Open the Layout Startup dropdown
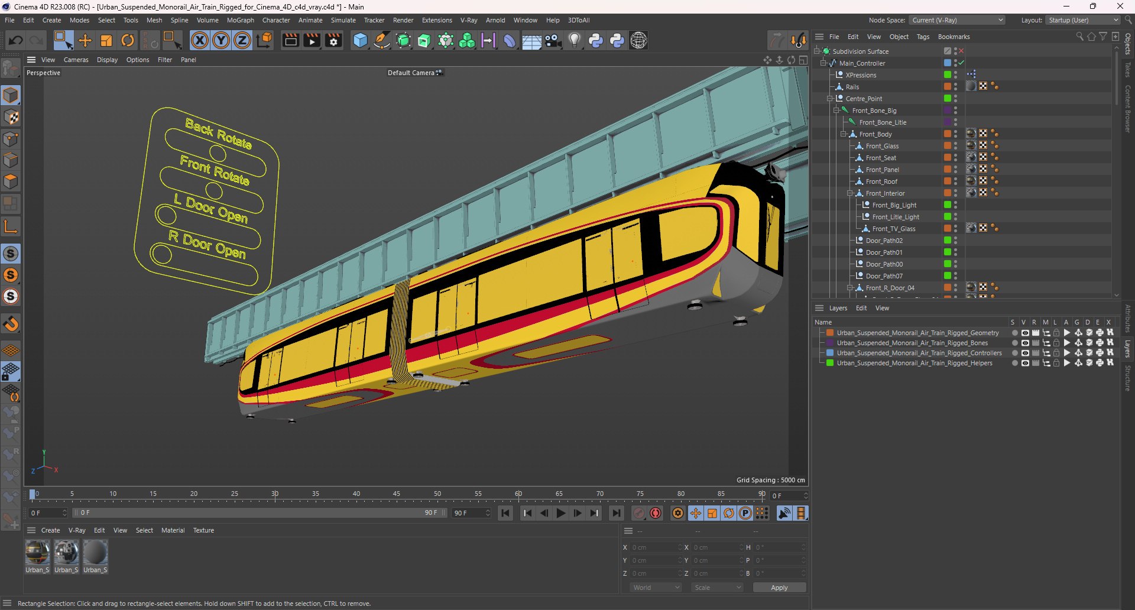The height and width of the screenshot is (610, 1135). click(x=1083, y=20)
